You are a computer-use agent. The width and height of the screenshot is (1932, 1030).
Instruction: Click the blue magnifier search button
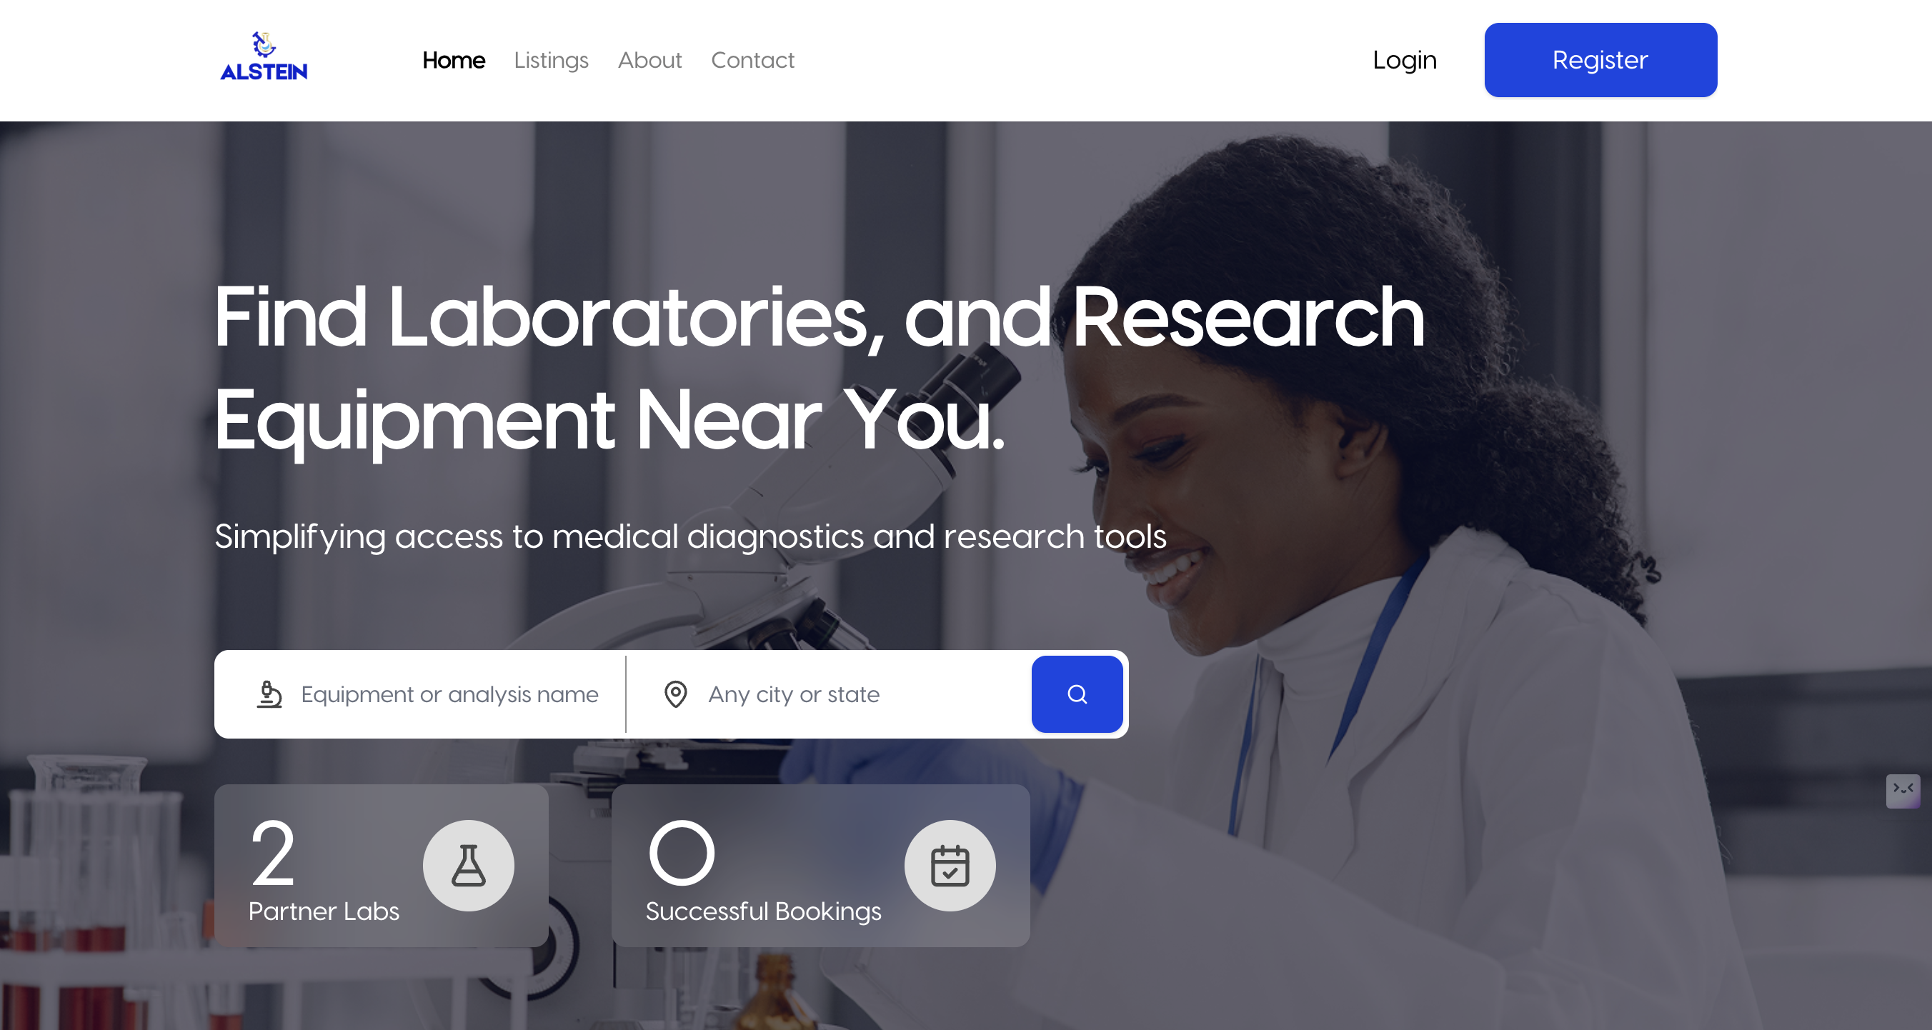pos(1077,694)
